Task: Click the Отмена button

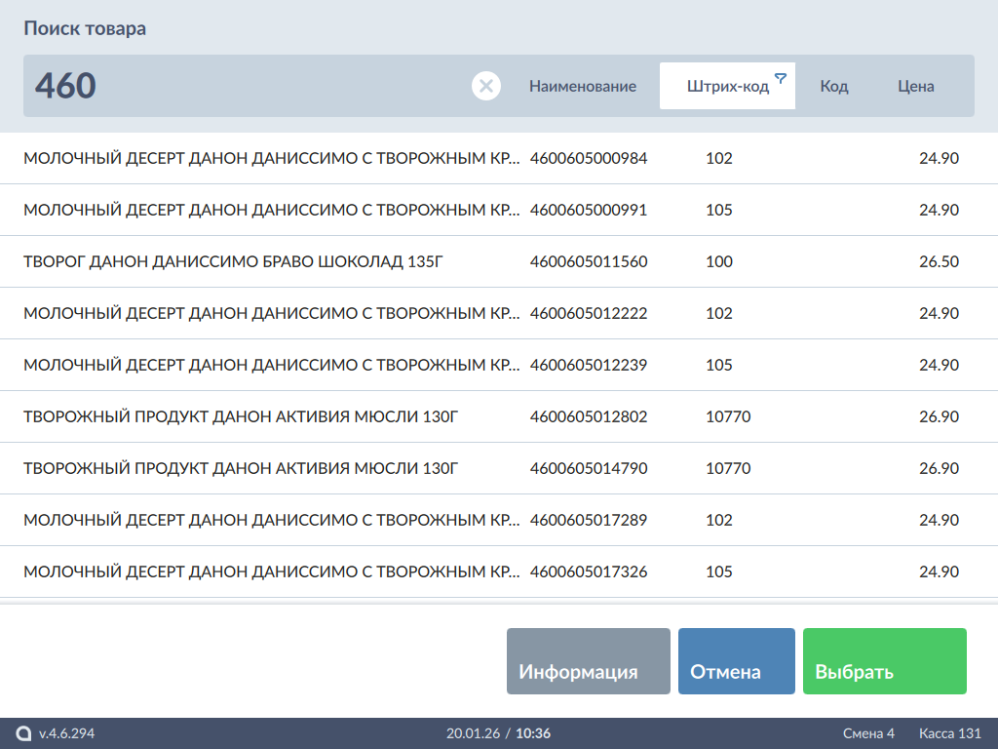Action: point(736,661)
